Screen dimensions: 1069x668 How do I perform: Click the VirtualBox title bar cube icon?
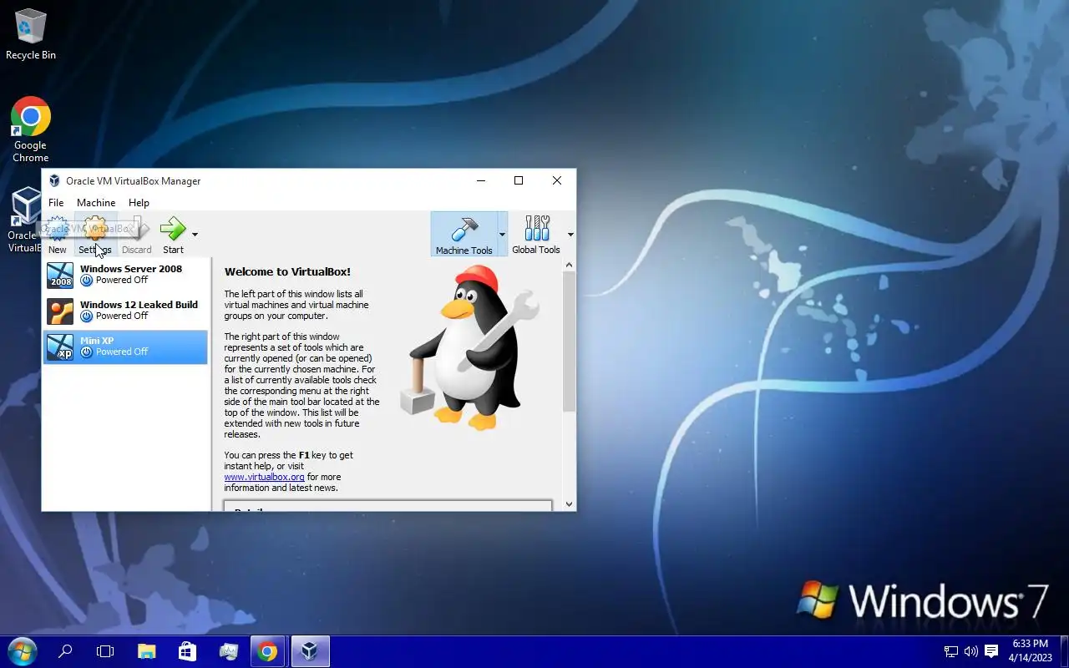click(54, 180)
